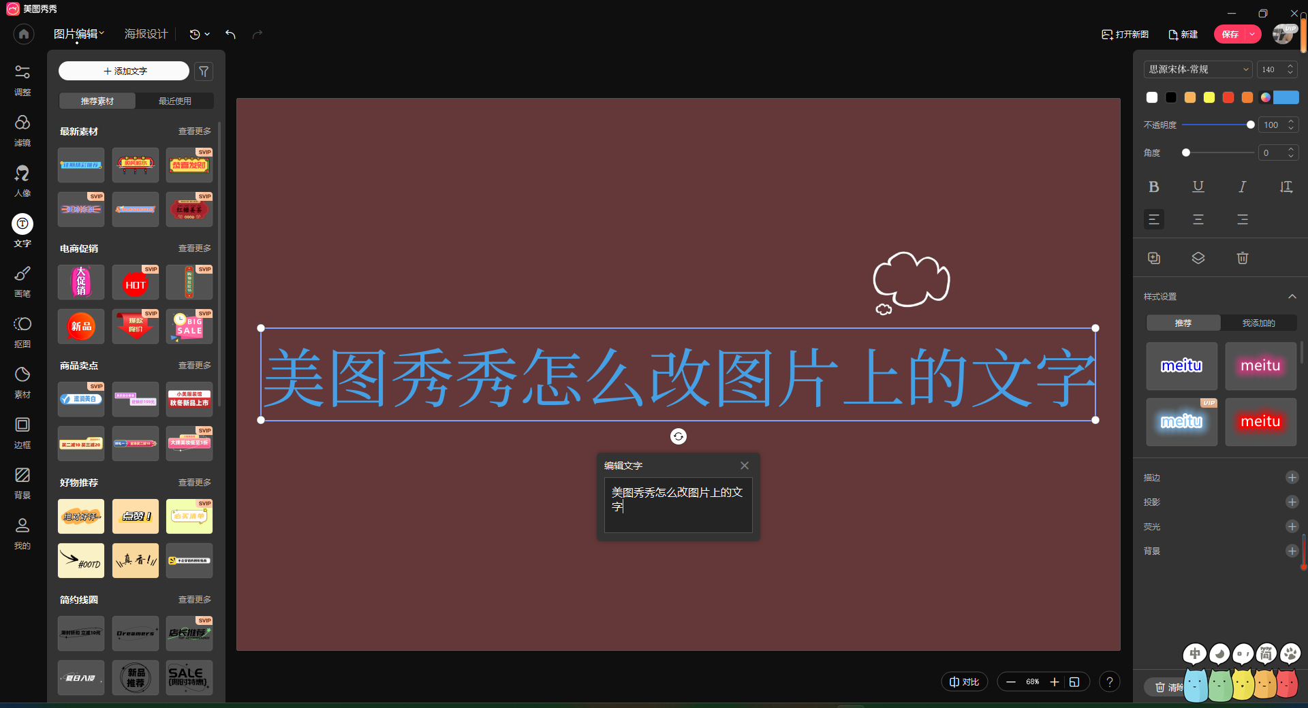Click the redo arrow
Viewport: 1308px width, 708px height.
pyautogui.click(x=258, y=34)
